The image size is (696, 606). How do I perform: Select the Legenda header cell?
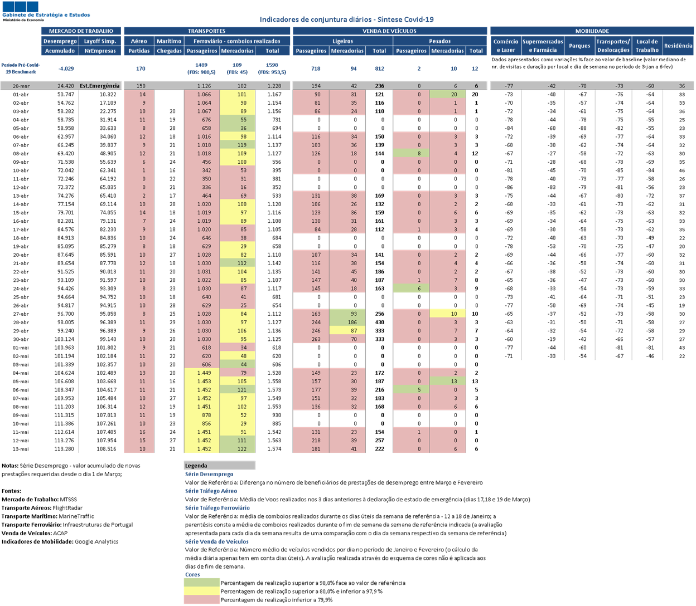pyautogui.click(x=220, y=466)
